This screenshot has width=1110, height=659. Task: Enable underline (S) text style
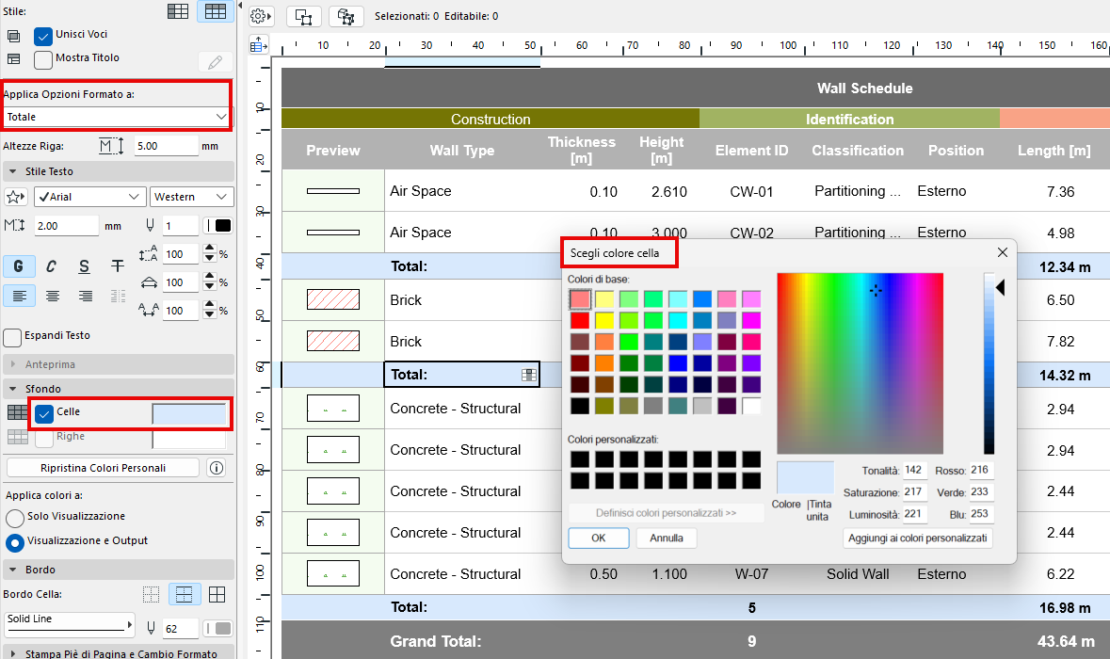85,266
